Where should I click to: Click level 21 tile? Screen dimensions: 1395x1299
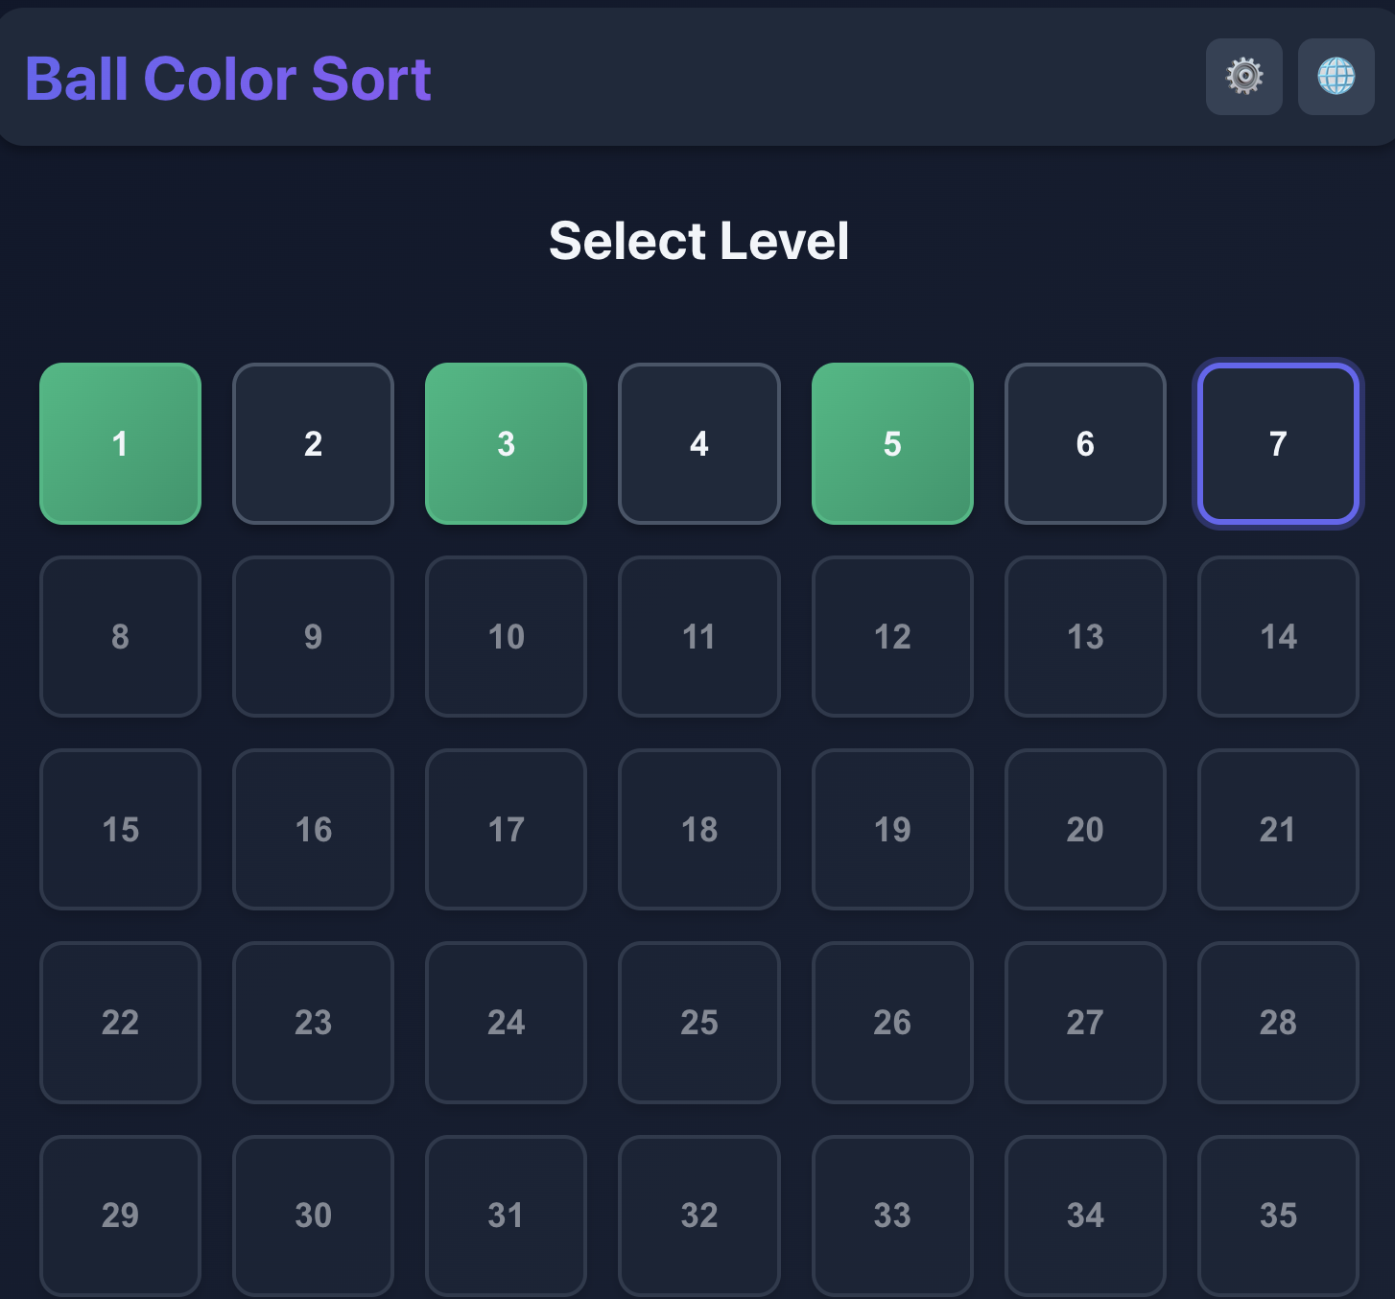point(1278,829)
